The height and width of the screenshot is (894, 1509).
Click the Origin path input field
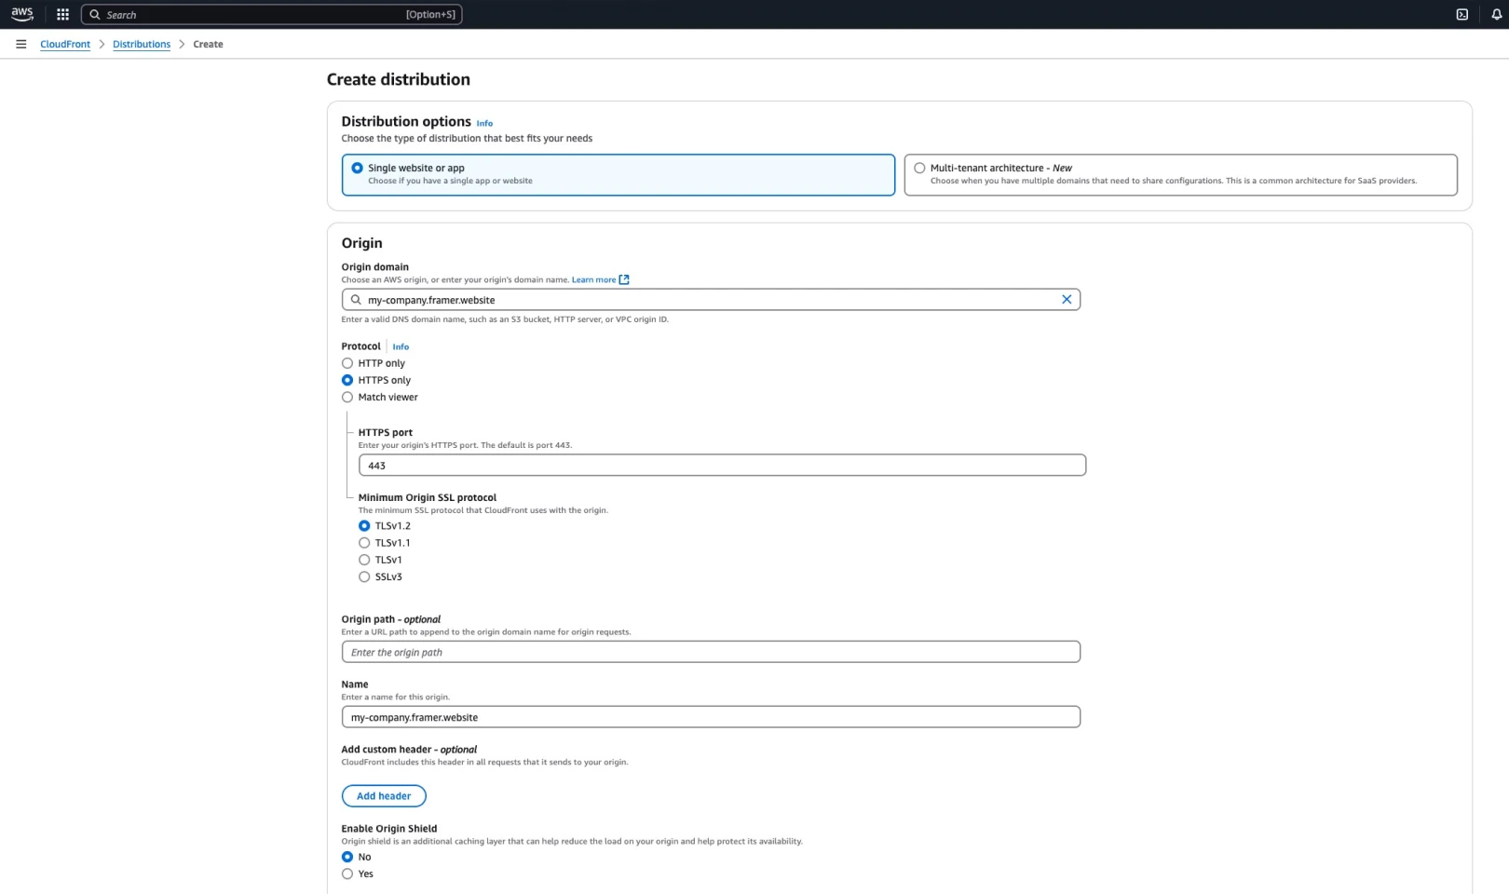point(711,652)
